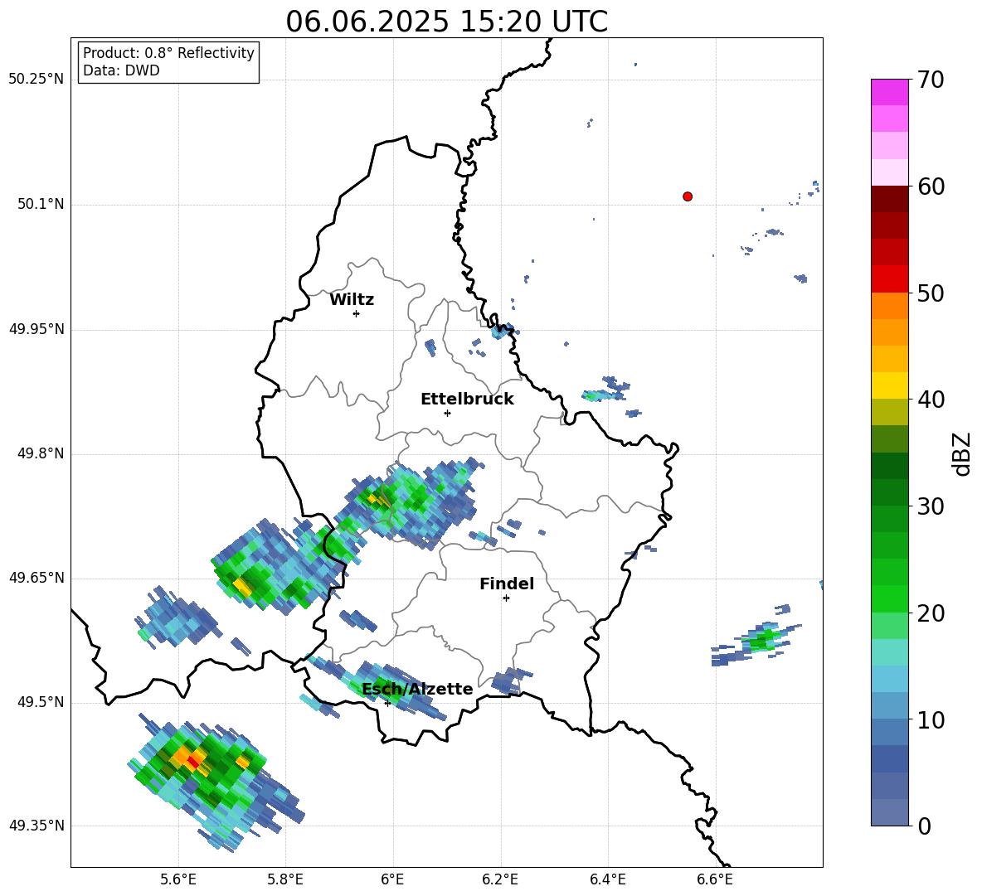Click the Ettelbruck location cross marker
The height and width of the screenshot is (896, 982).
(447, 413)
